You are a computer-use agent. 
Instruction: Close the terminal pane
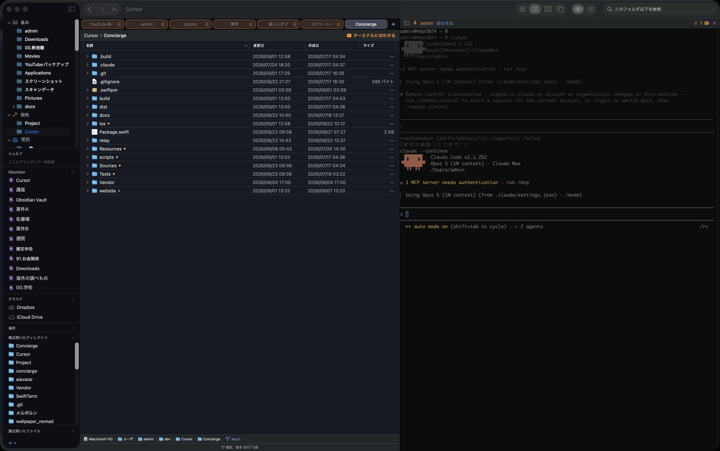click(714, 23)
